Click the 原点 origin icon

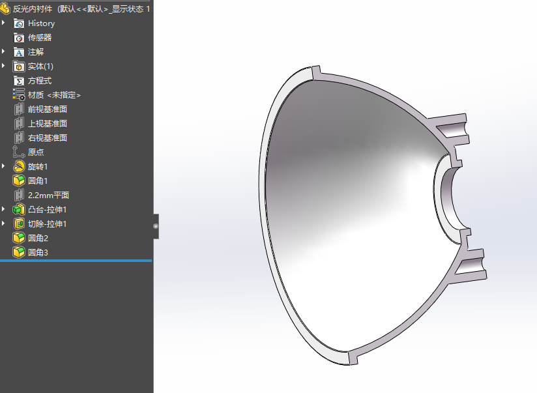point(18,152)
